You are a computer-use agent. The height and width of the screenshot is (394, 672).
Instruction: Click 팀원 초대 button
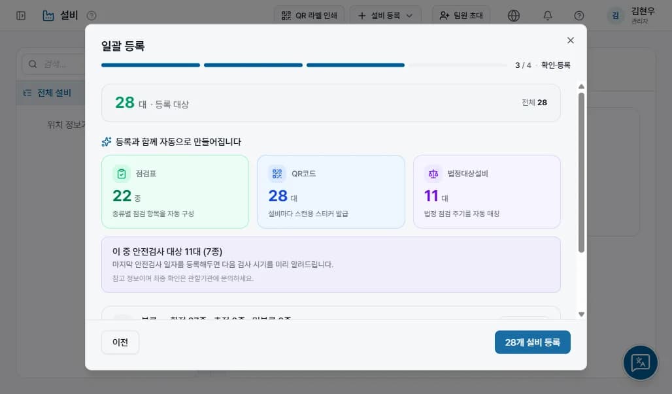[x=461, y=16]
